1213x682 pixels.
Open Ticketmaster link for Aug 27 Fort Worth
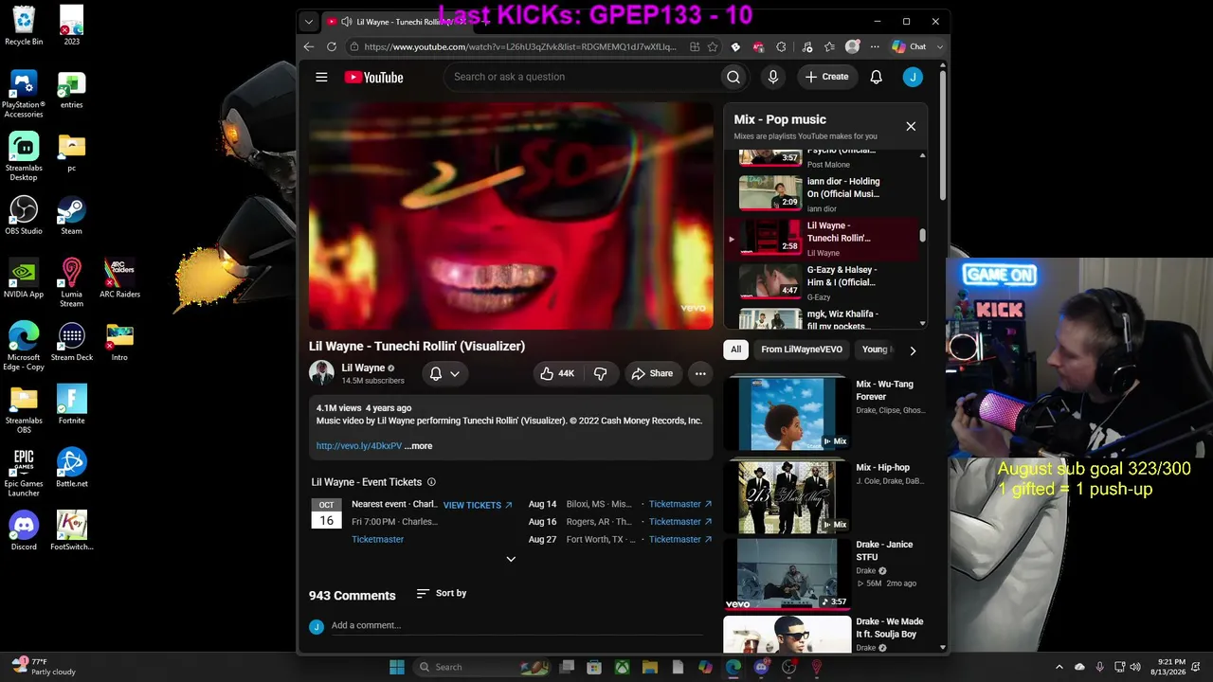[x=680, y=540]
